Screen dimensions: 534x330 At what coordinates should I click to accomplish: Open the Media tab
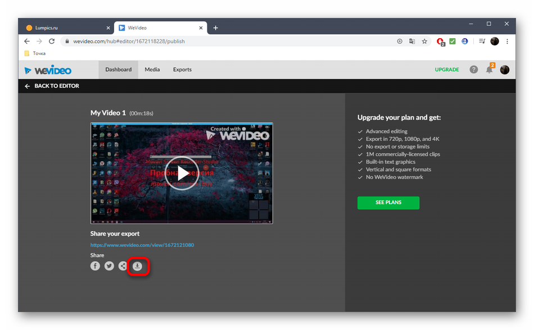coord(152,70)
